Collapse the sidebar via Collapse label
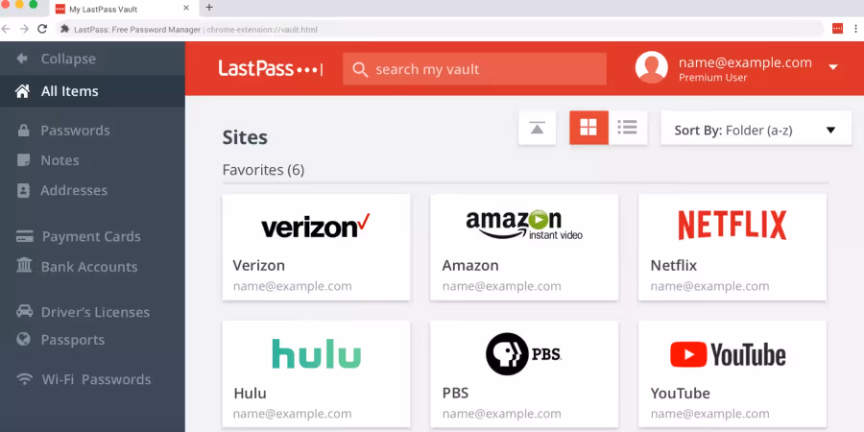The image size is (864, 432). tap(68, 59)
